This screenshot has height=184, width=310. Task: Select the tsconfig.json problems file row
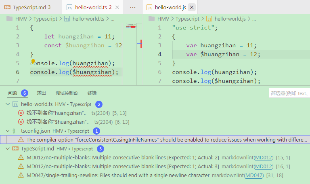[x=155, y=131]
